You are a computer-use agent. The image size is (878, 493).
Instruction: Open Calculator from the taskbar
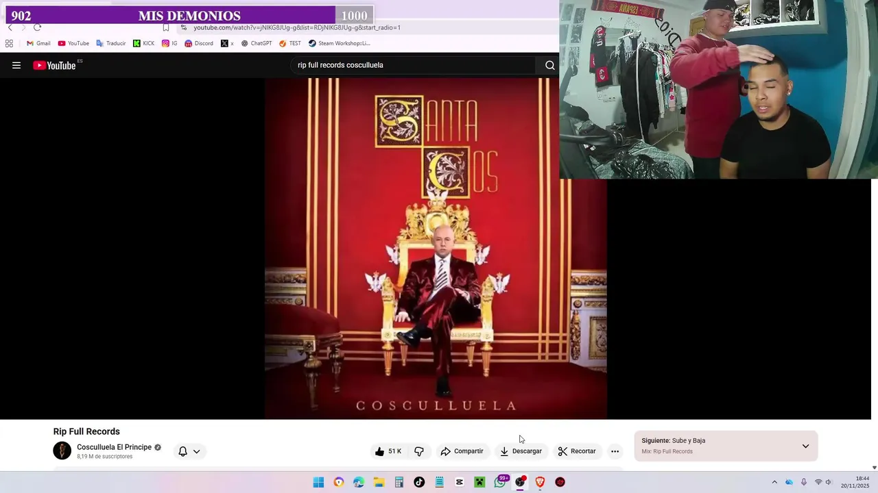point(399,482)
